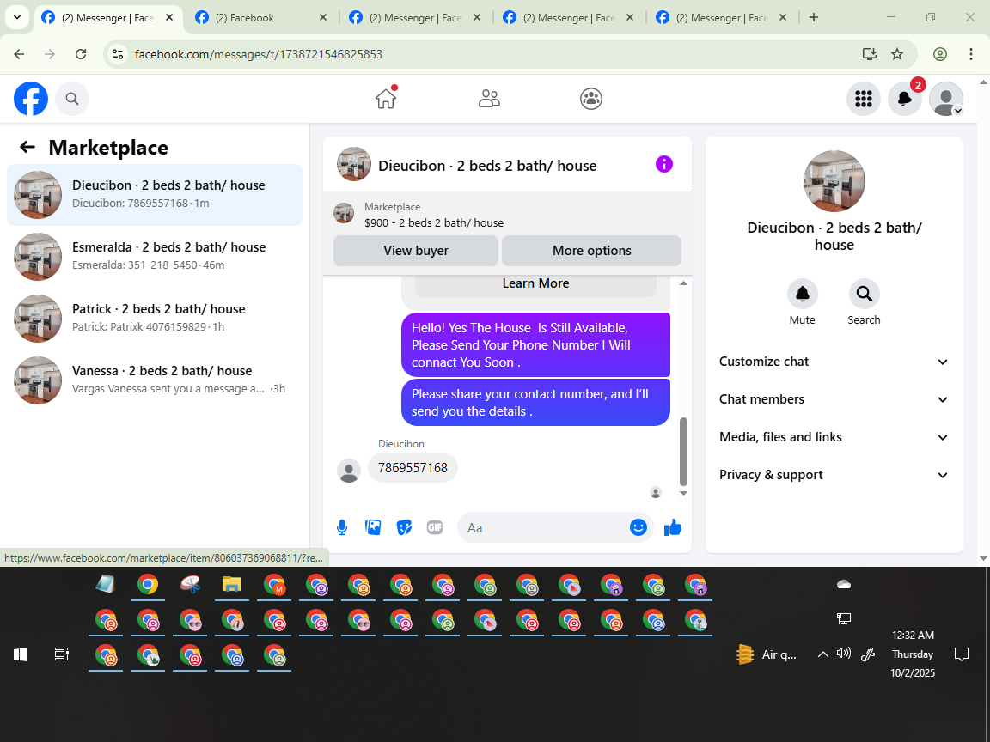Click the choose sticker icon
The height and width of the screenshot is (742, 990).
point(404,527)
